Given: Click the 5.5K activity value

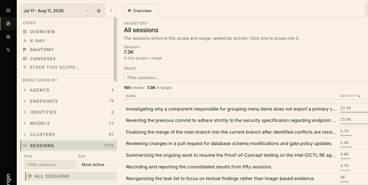Looking at the screenshot, I should coord(344,143).
